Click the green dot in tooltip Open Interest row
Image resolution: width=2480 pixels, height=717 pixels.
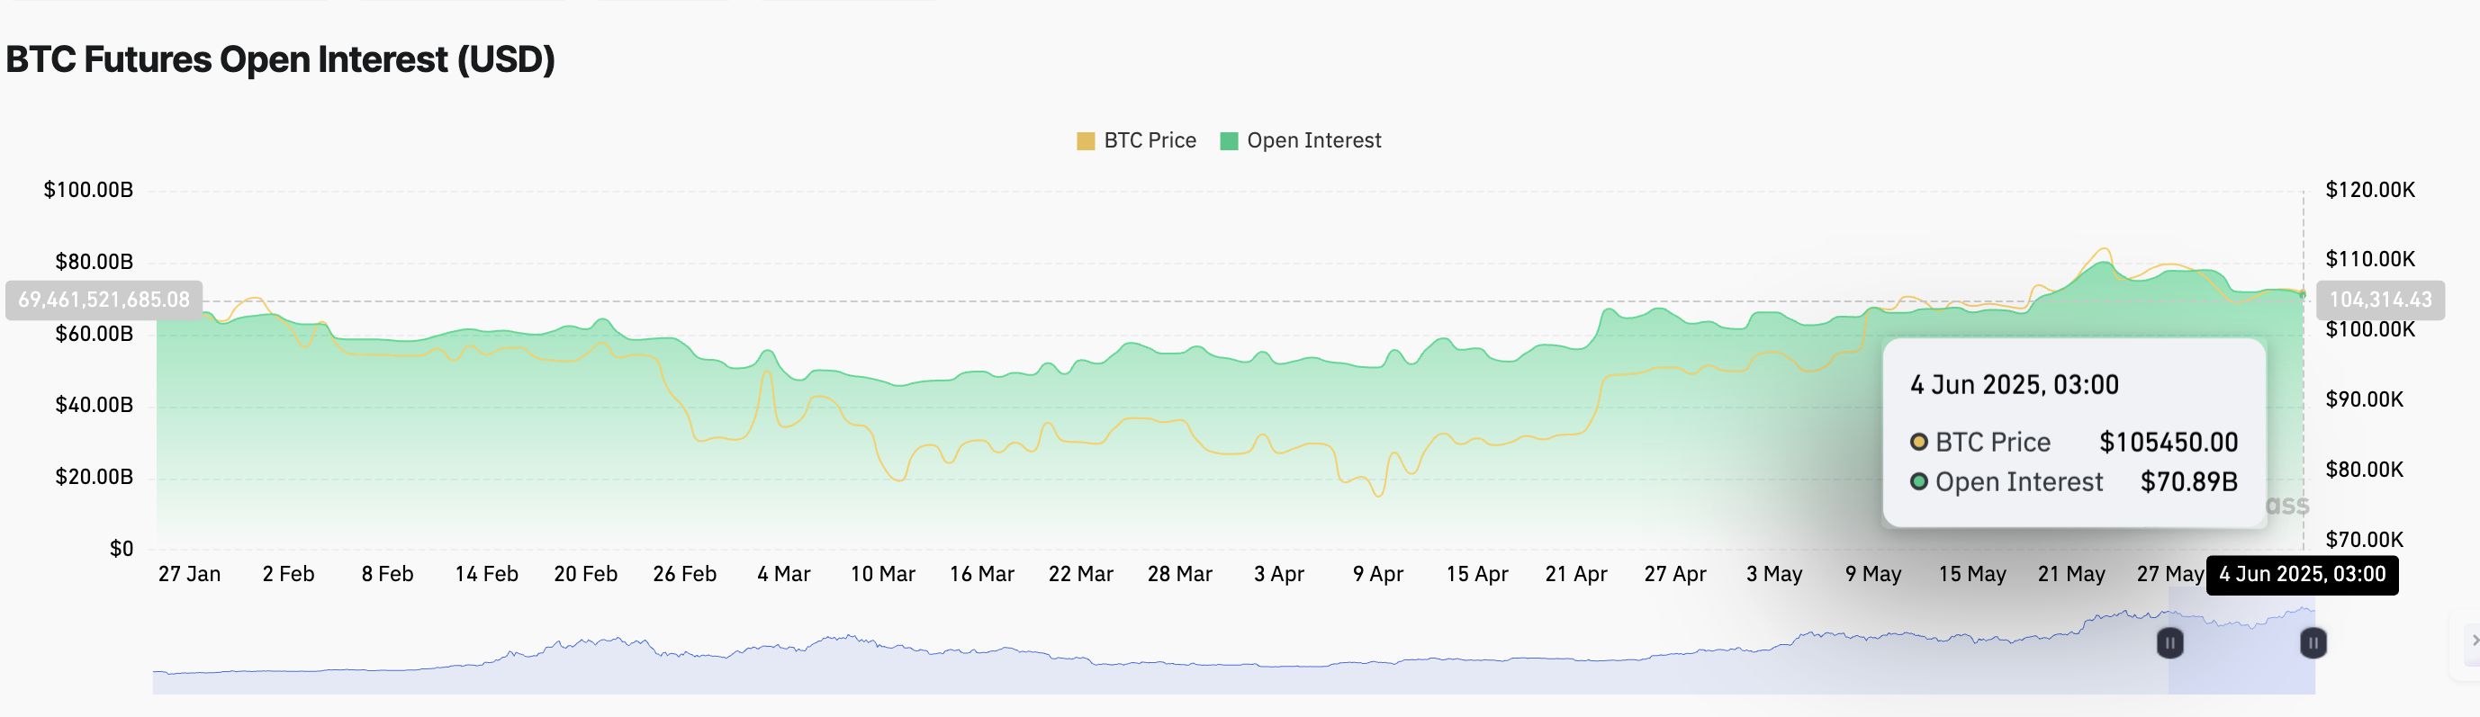(1918, 481)
